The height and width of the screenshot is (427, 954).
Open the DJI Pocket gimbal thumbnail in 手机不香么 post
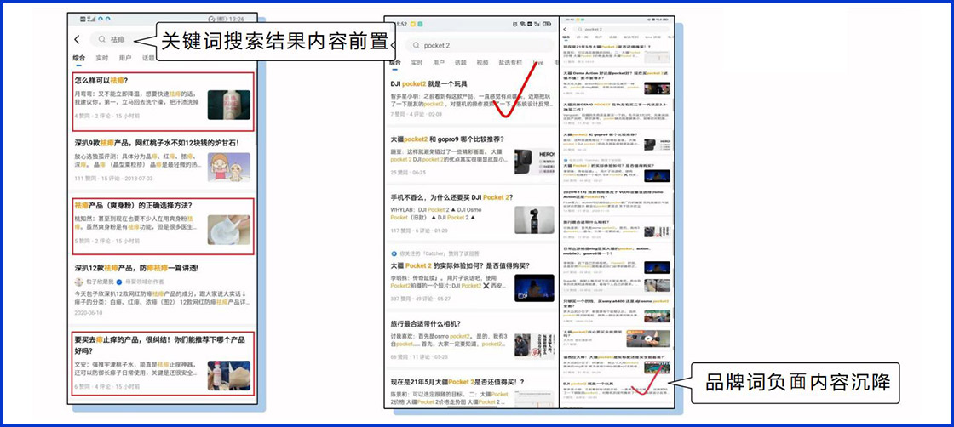pos(534,219)
